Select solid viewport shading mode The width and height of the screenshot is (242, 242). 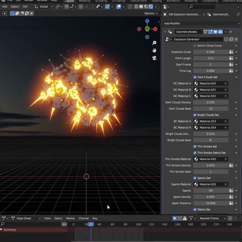(141, 7)
